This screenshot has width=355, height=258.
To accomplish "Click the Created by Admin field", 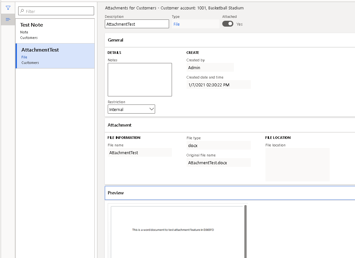I will coord(210,68).
